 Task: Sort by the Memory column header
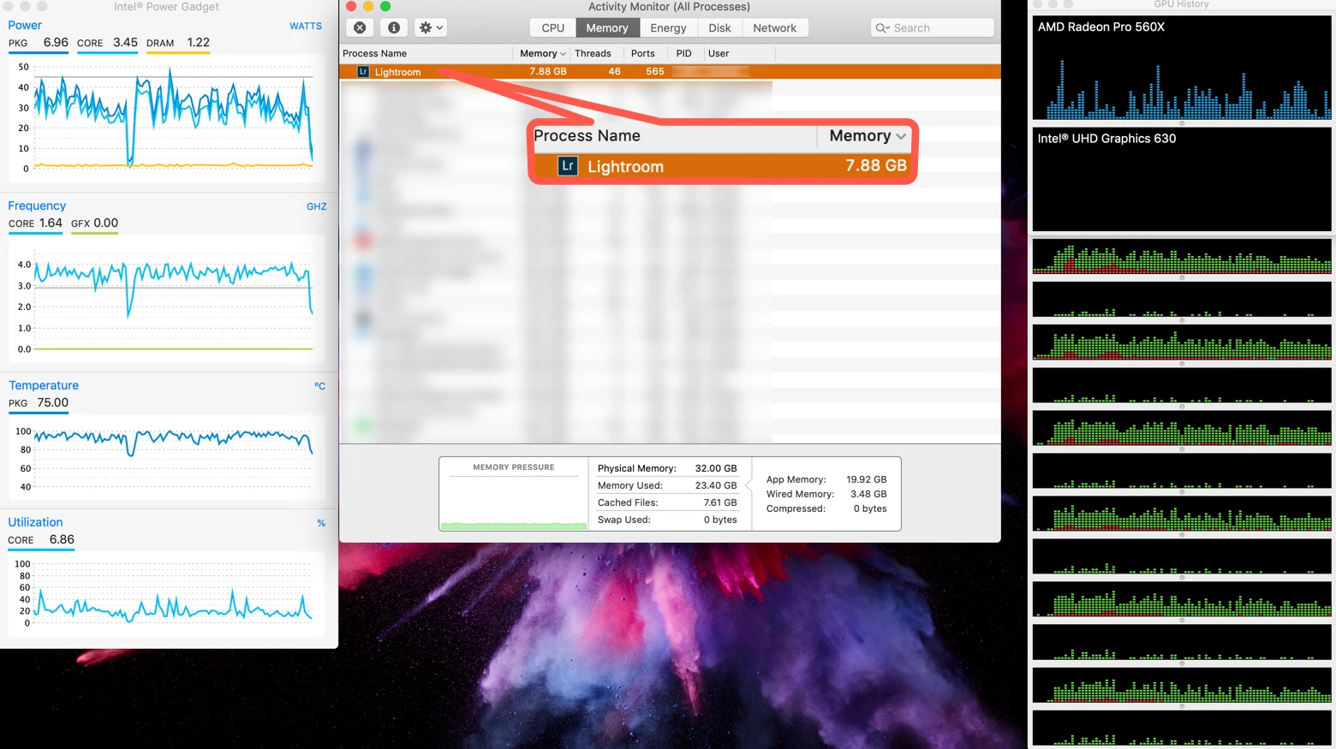click(x=542, y=53)
